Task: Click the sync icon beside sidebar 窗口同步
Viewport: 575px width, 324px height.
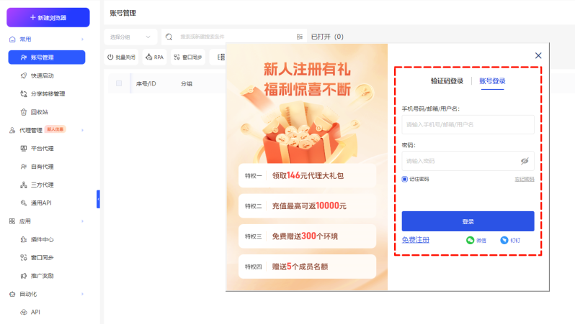Action: click(24, 257)
